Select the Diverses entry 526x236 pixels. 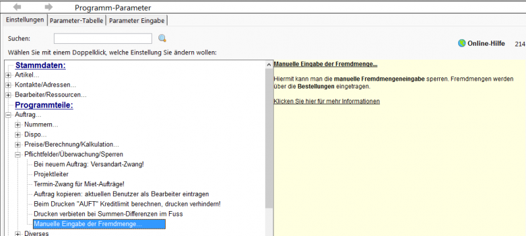click(x=37, y=233)
